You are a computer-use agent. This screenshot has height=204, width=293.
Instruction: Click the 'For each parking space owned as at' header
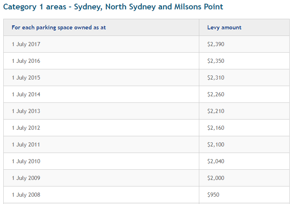point(59,27)
